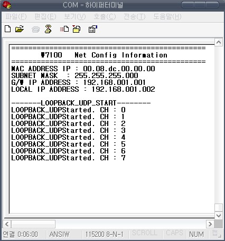
Task: Open the 전송(T) menu
Action: click(135, 17)
